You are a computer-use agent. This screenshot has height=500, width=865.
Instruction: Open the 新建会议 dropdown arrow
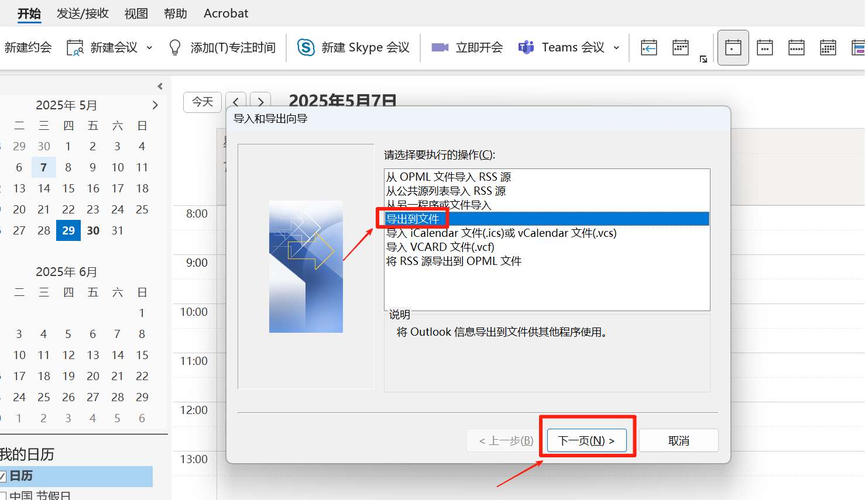click(x=149, y=48)
